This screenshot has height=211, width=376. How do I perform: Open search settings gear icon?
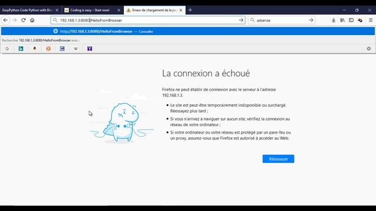coord(369,49)
